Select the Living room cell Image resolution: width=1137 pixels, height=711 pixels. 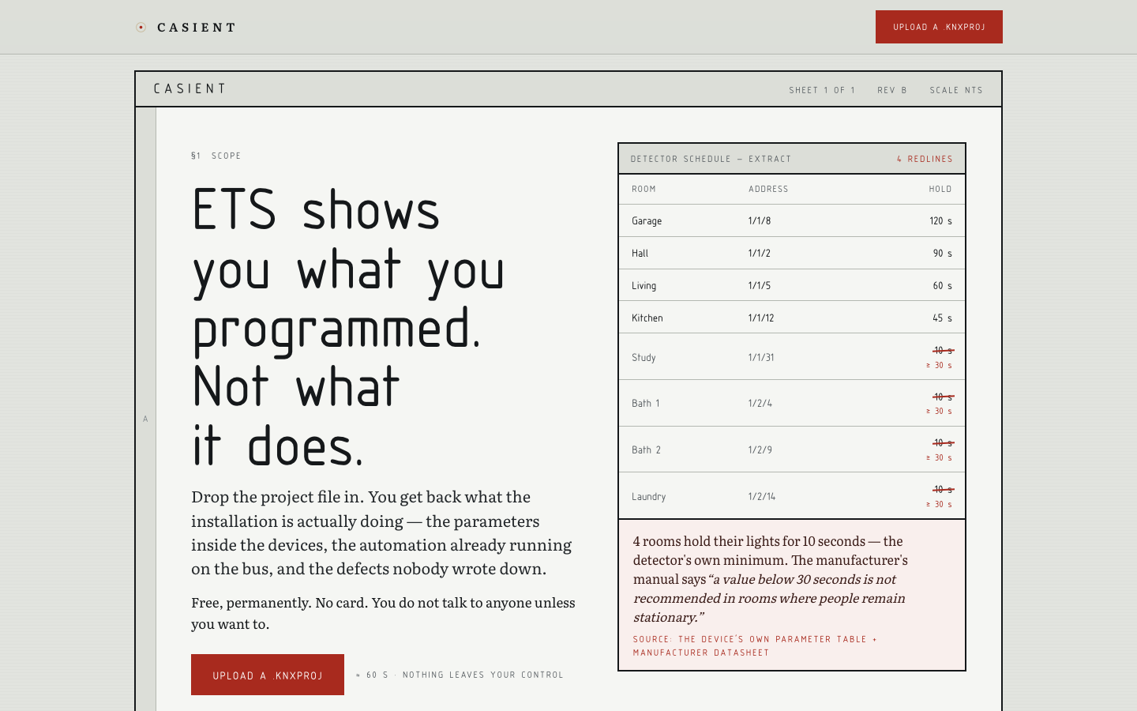tap(644, 286)
